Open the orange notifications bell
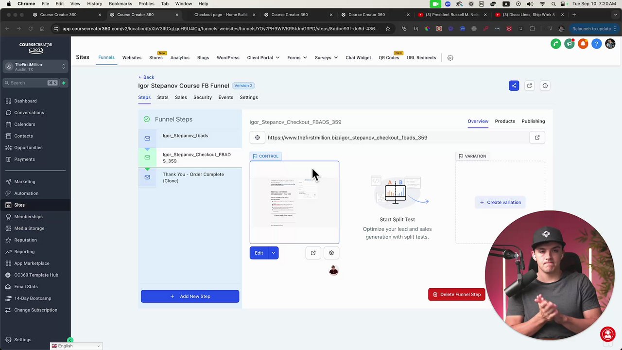This screenshot has width=622, height=350. click(x=583, y=44)
